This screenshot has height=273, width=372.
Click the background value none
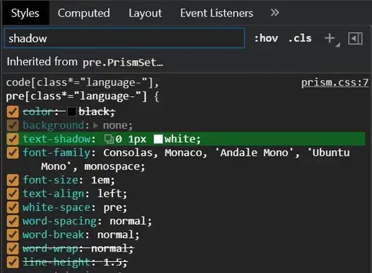(115, 125)
